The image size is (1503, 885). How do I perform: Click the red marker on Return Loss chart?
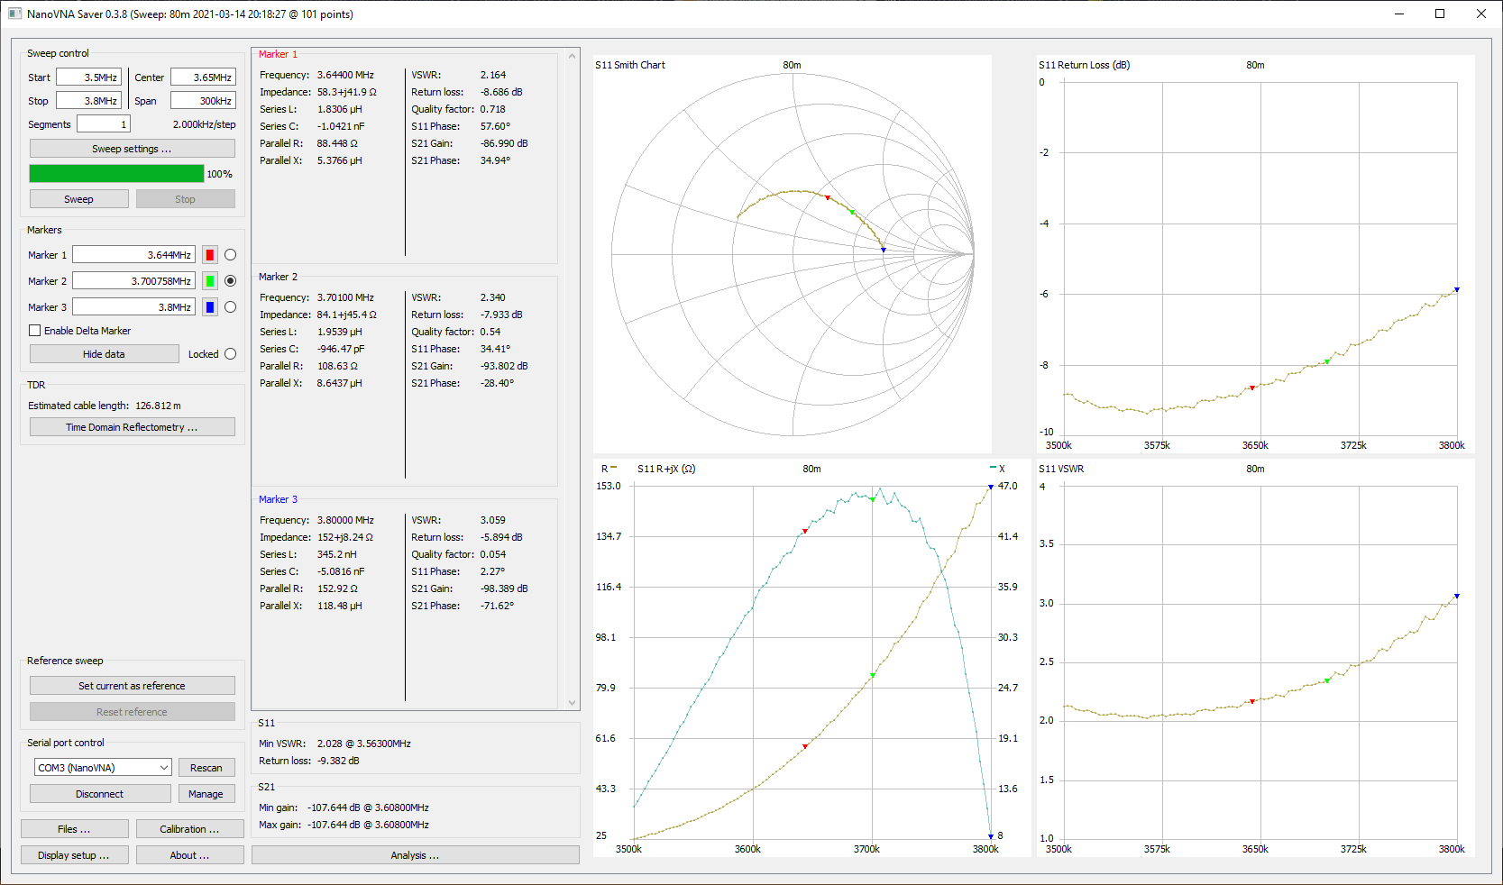(x=1252, y=388)
